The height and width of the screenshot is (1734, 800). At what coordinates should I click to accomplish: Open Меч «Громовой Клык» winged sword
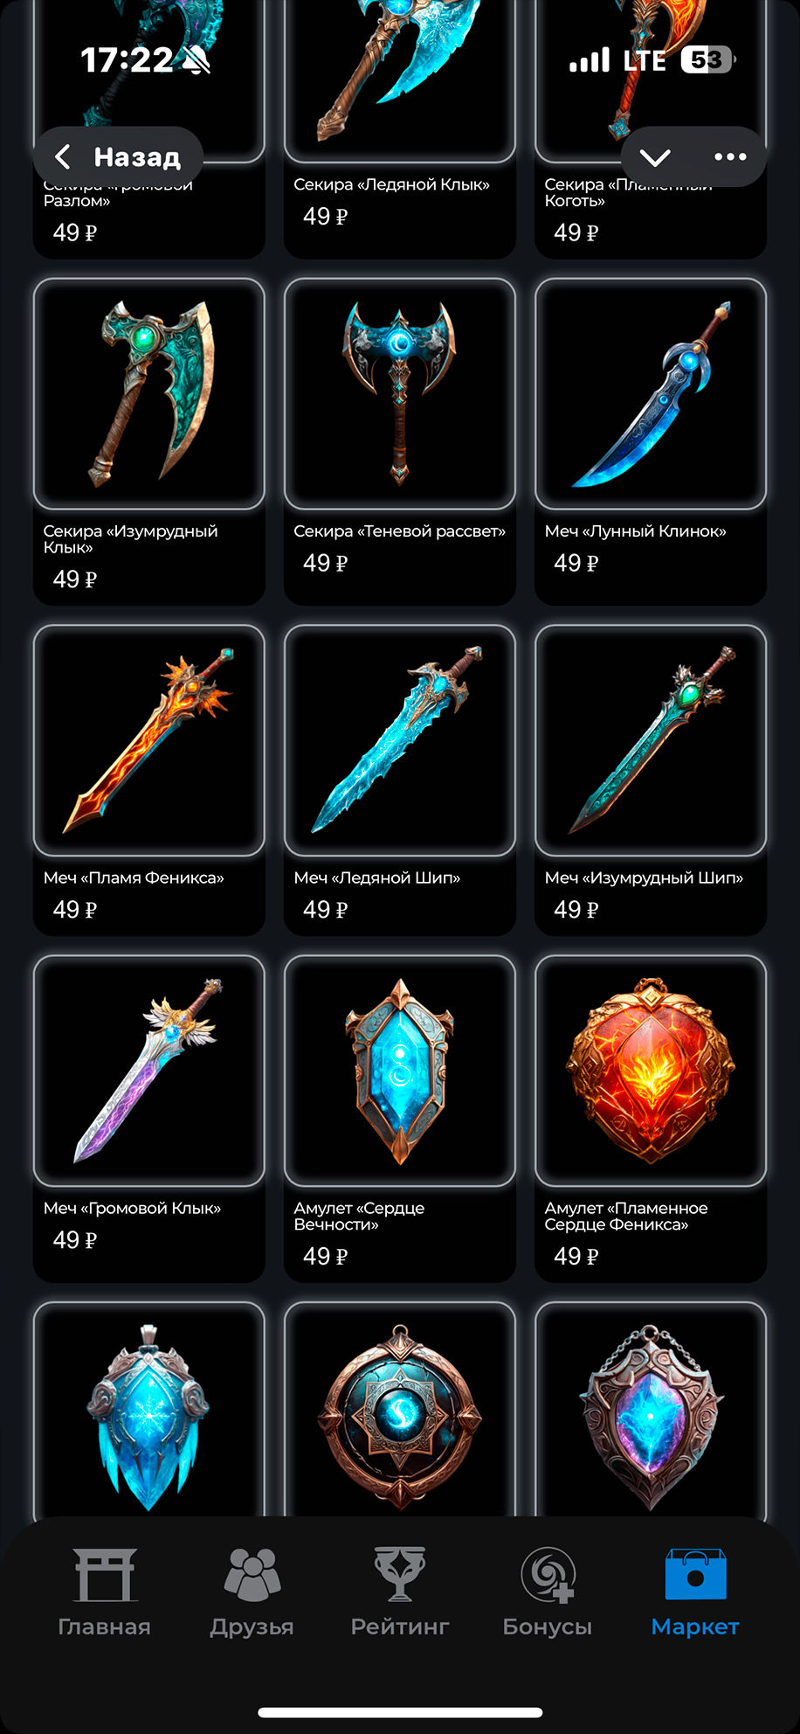pyautogui.click(x=149, y=1071)
